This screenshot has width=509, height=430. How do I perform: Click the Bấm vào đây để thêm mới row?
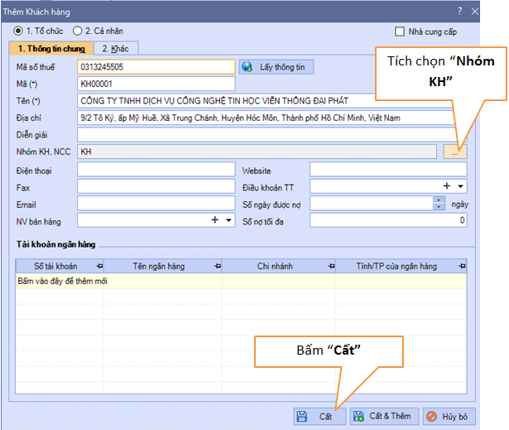pyautogui.click(x=63, y=282)
